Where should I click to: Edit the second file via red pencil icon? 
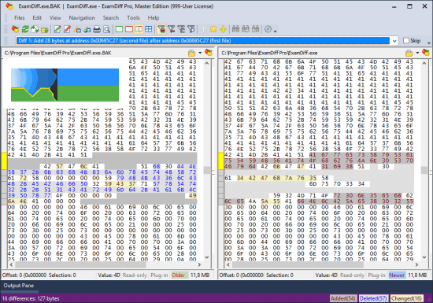67,29
